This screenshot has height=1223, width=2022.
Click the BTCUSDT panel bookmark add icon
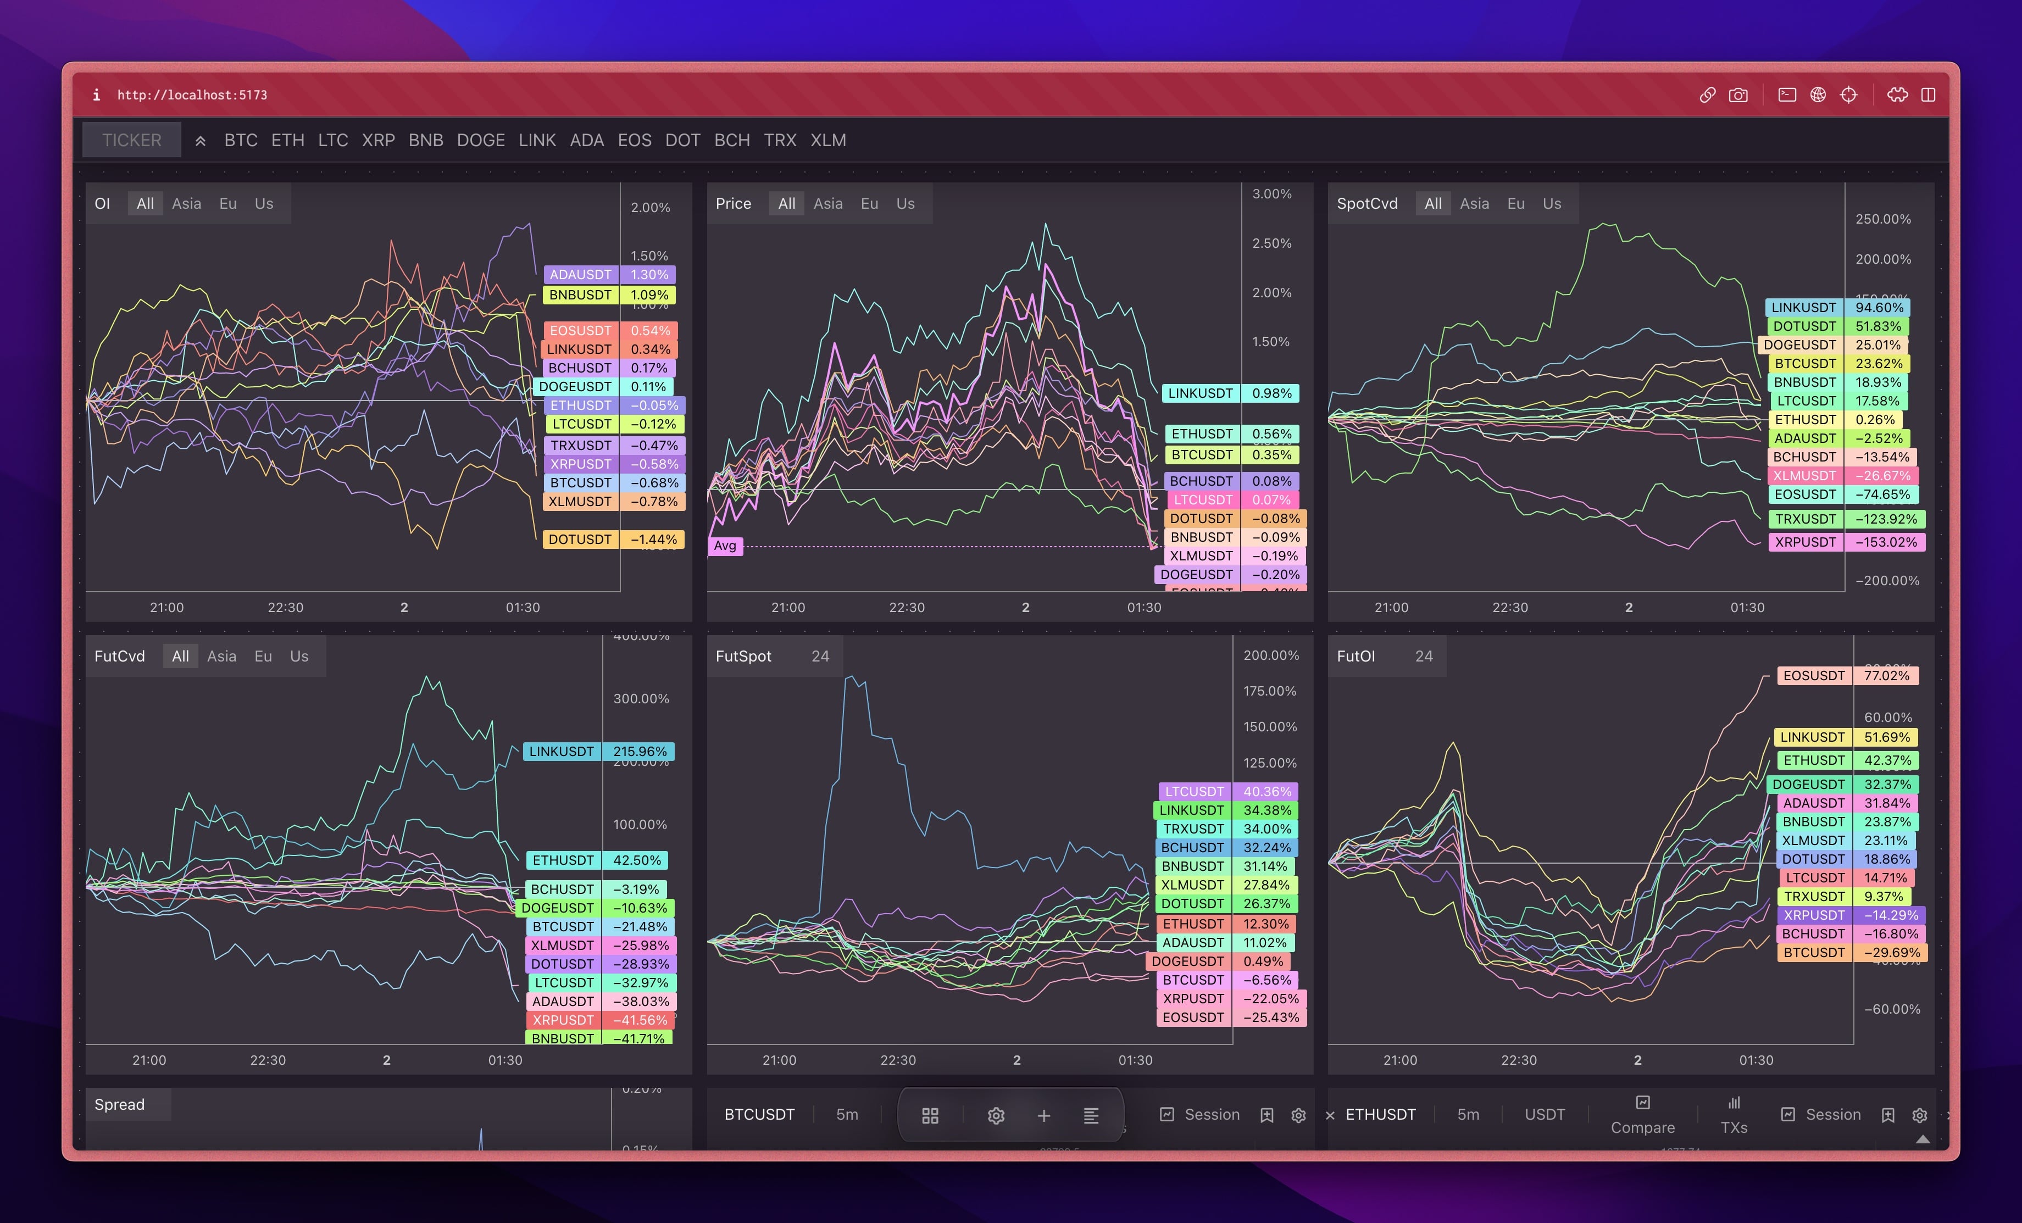tap(1267, 1115)
